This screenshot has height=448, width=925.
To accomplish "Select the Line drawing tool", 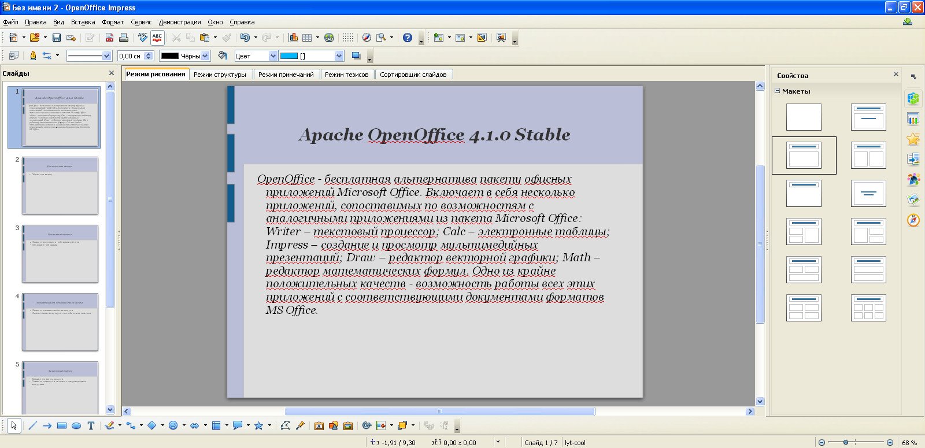I will pyautogui.click(x=32, y=426).
